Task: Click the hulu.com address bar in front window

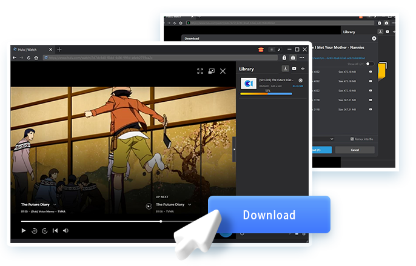Action: point(160,58)
